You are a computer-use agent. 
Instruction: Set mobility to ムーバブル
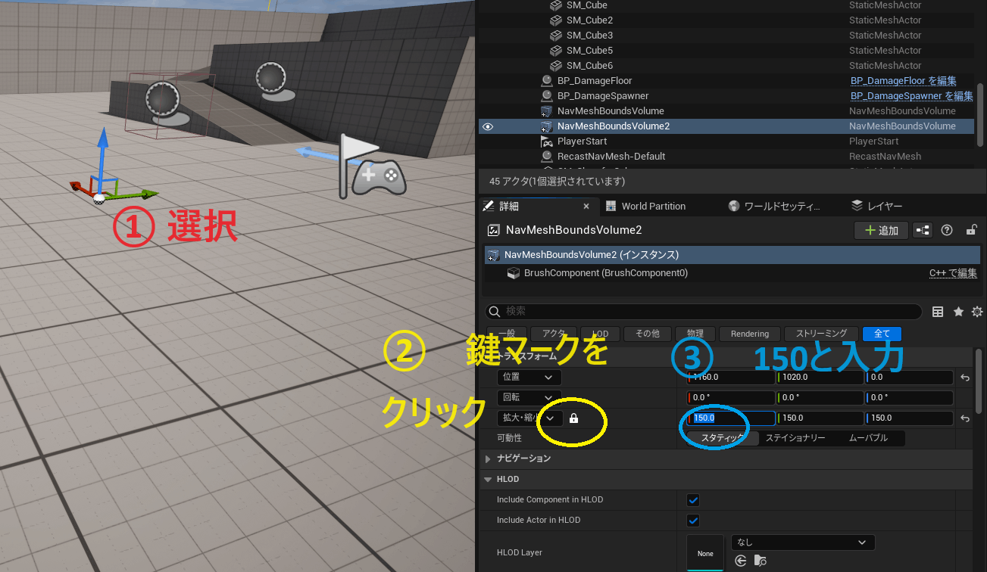[x=867, y=438]
